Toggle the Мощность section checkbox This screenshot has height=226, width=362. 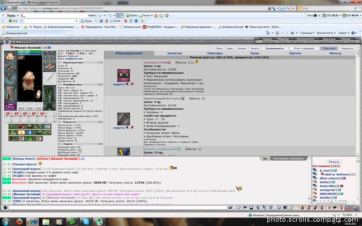click(59, 122)
